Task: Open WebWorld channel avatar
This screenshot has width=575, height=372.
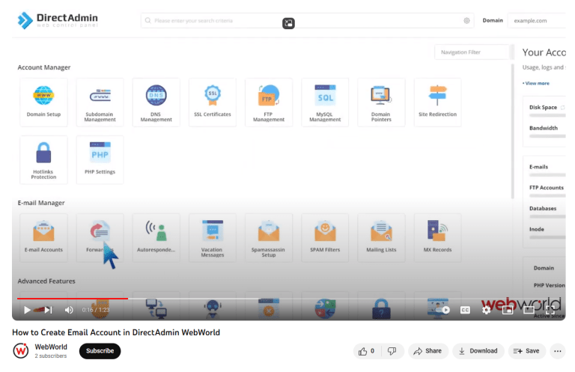Action: click(21, 351)
